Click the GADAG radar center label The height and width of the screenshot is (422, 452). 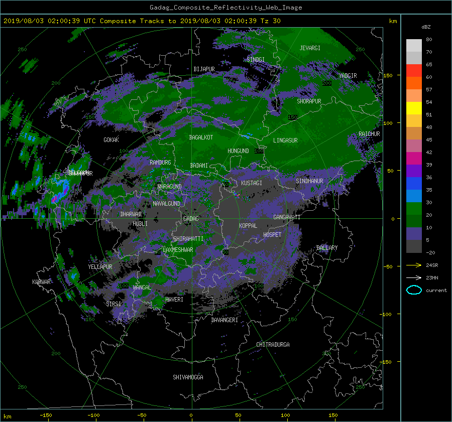(x=191, y=219)
